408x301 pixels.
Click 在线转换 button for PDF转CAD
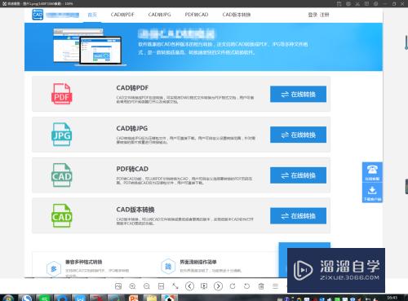[298, 175]
